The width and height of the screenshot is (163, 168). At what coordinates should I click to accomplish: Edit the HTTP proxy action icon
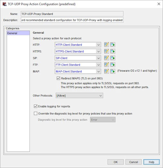click(x=107, y=45)
